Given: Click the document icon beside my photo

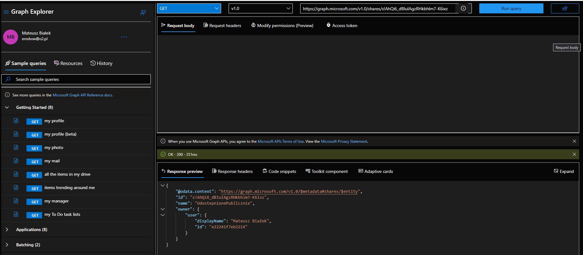Looking at the screenshot, I should pos(16,147).
